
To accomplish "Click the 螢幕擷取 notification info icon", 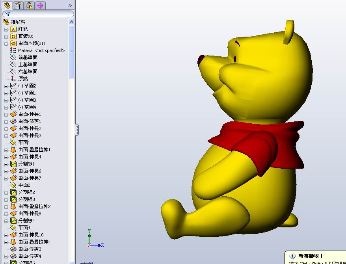I will [292, 256].
